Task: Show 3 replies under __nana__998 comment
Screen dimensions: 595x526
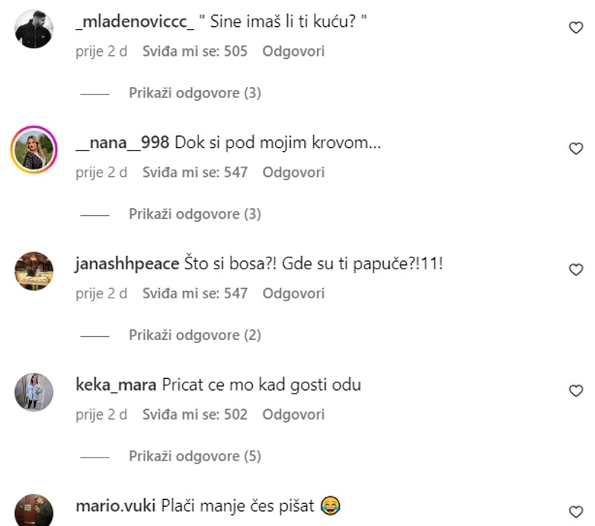Action: pyautogui.click(x=195, y=214)
